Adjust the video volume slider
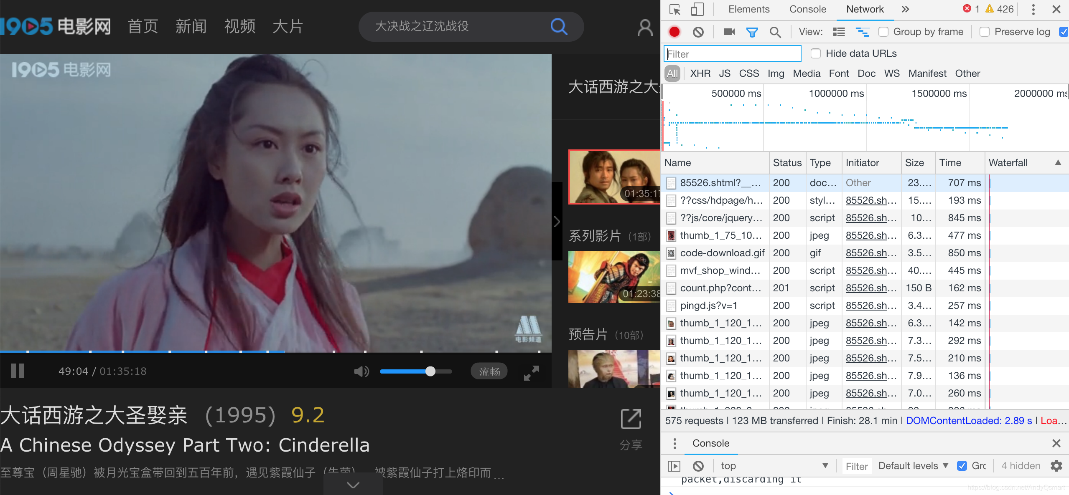1069x495 pixels. point(430,371)
